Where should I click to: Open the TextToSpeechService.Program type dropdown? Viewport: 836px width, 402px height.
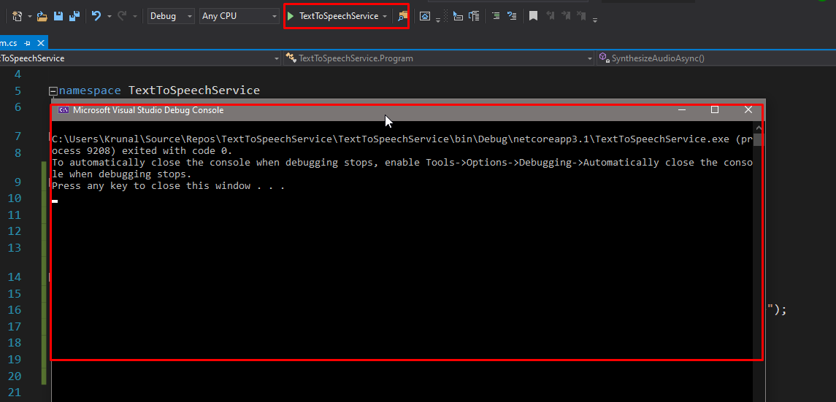tap(438, 58)
